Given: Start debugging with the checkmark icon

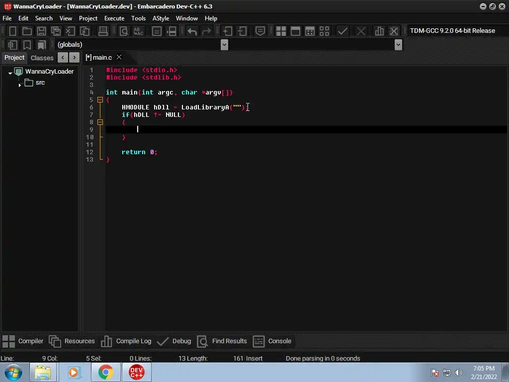Looking at the screenshot, I should (x=342, y=31).
